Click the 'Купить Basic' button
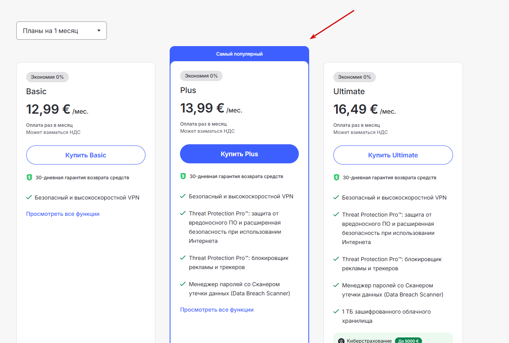The height and width of the screenshot is (343, 509). 86,155
